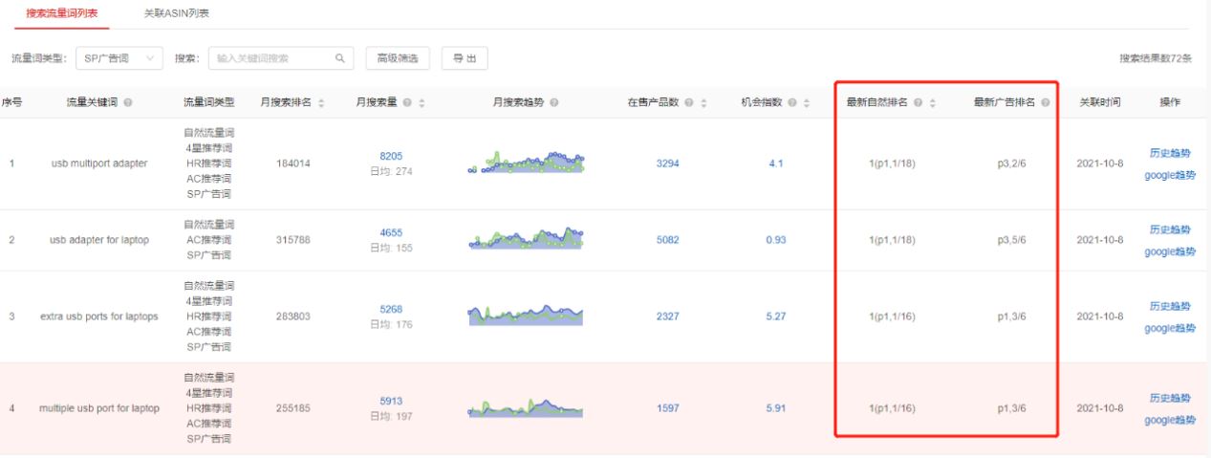The width and height of the screenshot is (1211, 458).
Task: Select keyword text usb multiport adapter
Action: [x=99, y=164]
